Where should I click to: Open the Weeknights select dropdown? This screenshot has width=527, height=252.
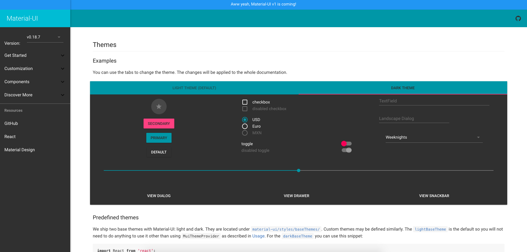click(x=434, y=137)
